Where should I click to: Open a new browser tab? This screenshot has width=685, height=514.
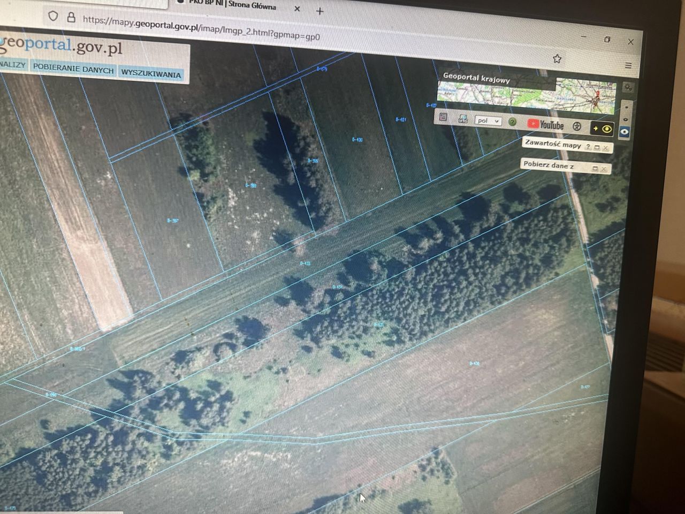(x=320, y=11)
